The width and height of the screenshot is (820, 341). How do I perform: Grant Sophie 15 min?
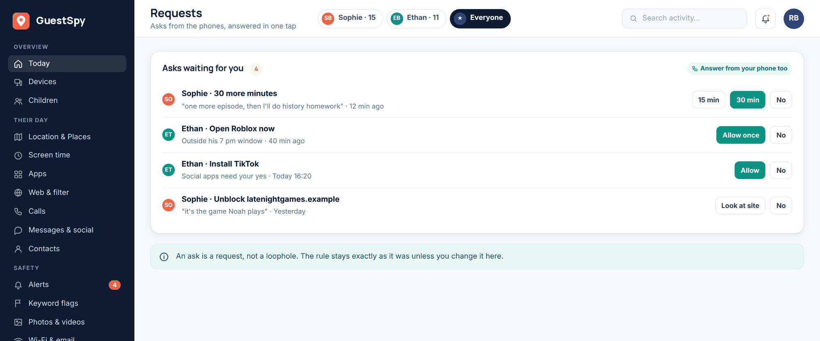tap(708, 100)
